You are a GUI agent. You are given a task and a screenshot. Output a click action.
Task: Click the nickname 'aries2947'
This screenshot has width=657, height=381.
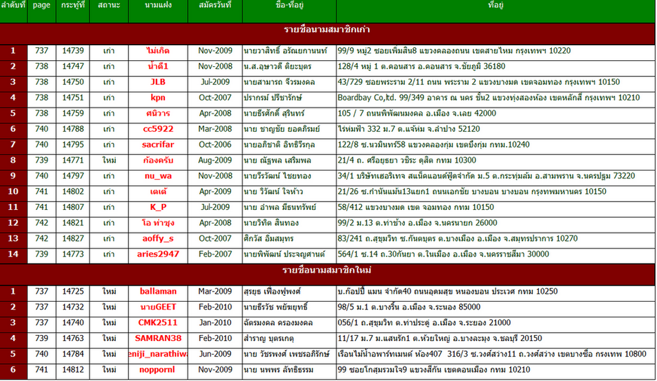tap(158, 254)
